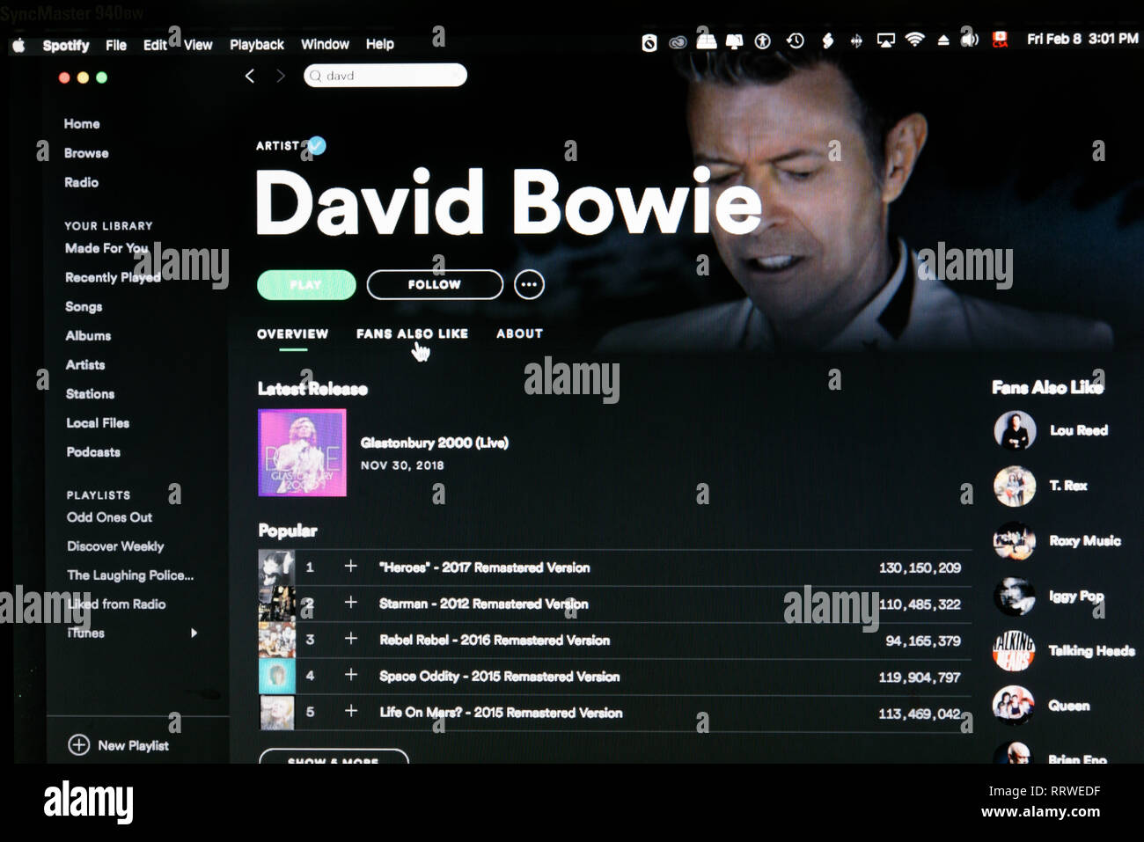Viewport: 1144px width, 842px height.
Task: Add "Heroes" track to library
Action: [x=350, y=567]
